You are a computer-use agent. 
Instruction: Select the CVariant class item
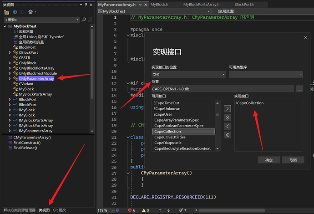pos(26,84)
